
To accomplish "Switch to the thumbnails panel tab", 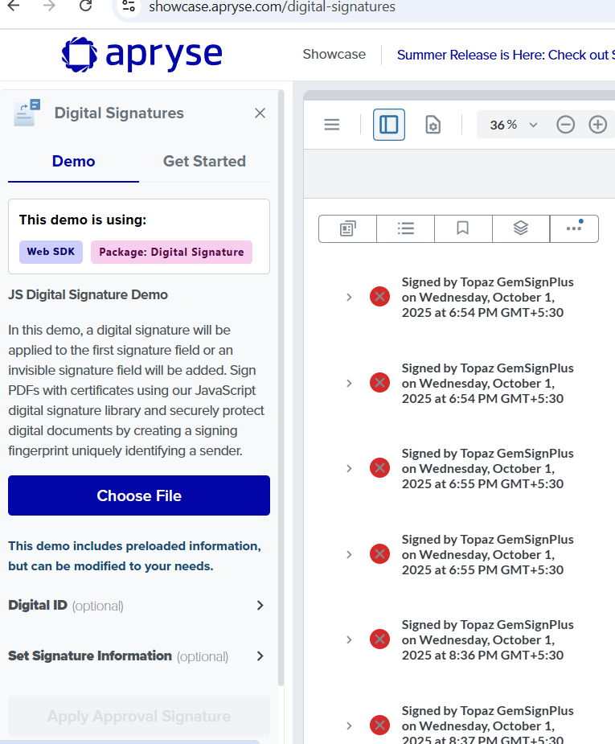I will [x=347, y=228].
